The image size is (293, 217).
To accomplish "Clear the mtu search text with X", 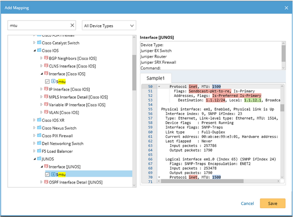I will 72,25.
